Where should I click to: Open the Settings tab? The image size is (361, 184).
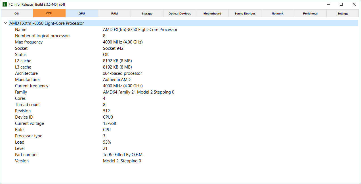343,13
